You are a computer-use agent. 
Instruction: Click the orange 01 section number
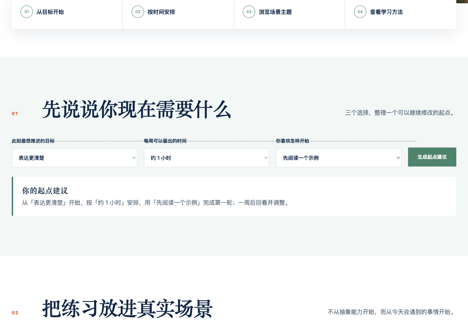pos(15,113)
